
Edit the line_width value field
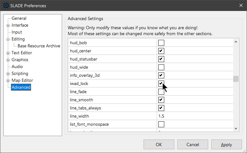tap(194, 116)
